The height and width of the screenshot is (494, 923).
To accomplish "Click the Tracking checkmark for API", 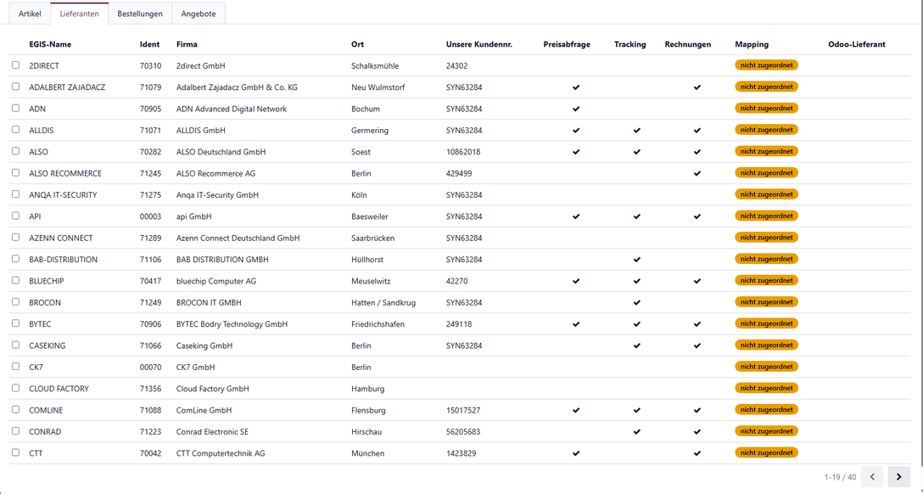I will (x=637, y=216).
